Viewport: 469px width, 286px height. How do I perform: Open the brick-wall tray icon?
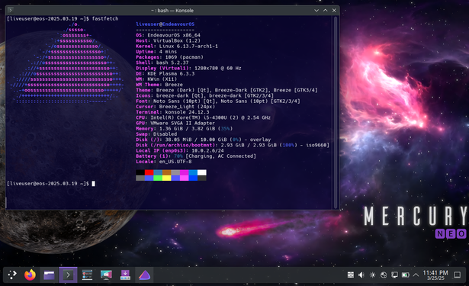(x=351, y=275)
